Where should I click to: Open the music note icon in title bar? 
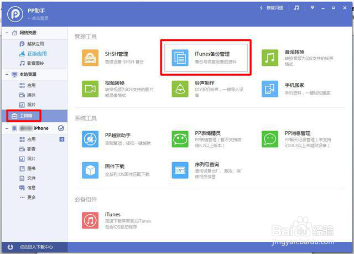coord(296,8)
